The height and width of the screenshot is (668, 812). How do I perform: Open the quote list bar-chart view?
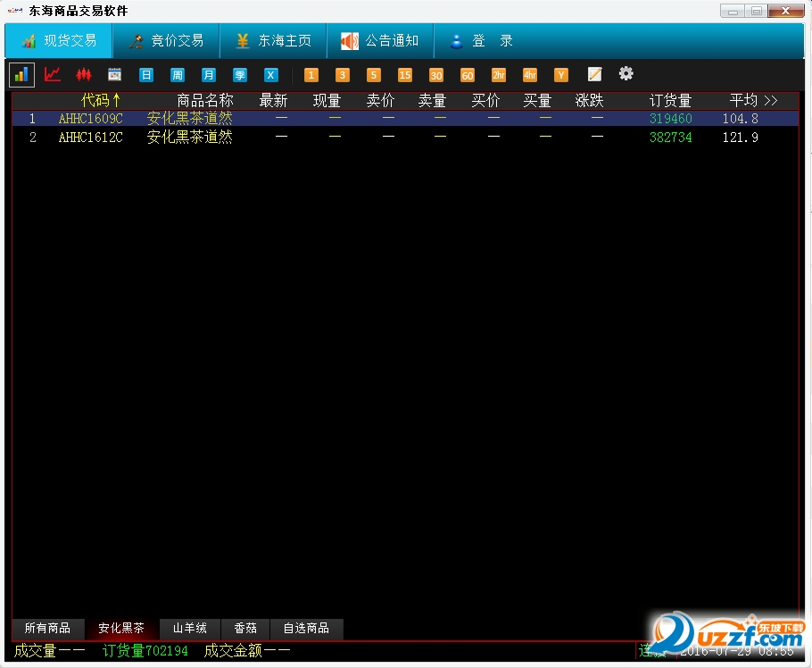21,75
